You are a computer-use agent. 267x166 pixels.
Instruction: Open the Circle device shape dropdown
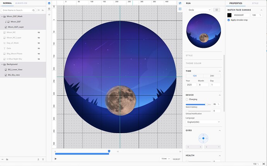pos(199,10)
